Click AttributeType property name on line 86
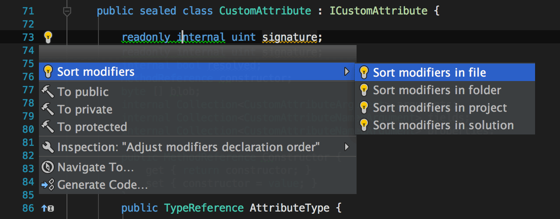The image size is (560, 219). point(290,208)
